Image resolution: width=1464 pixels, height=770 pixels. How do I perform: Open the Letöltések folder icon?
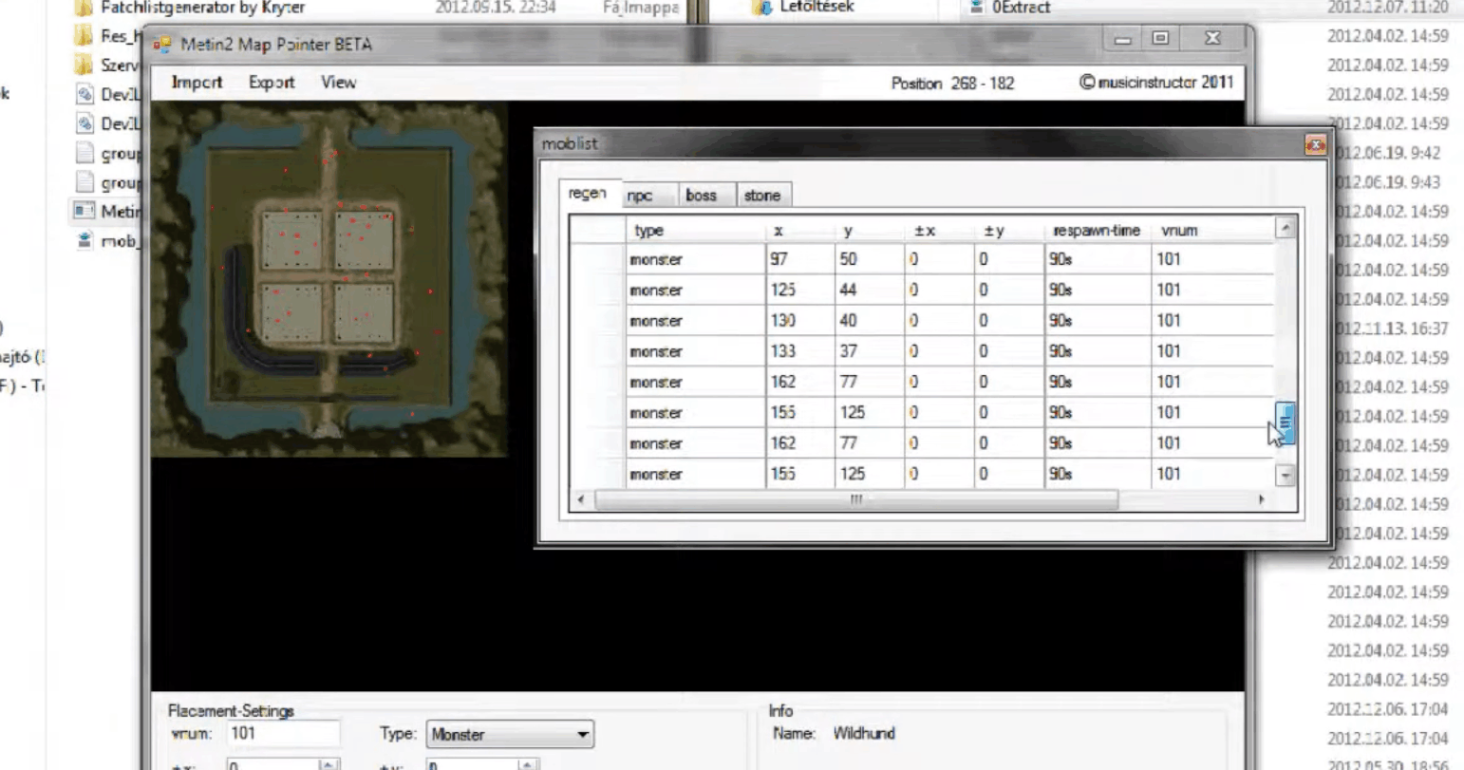(760, 8)
